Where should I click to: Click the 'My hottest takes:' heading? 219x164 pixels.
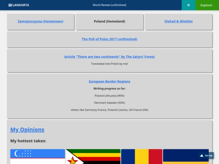pos(28,141)
